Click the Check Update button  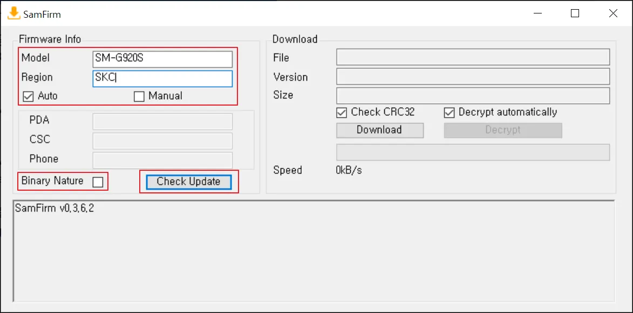tap(188, 182)
